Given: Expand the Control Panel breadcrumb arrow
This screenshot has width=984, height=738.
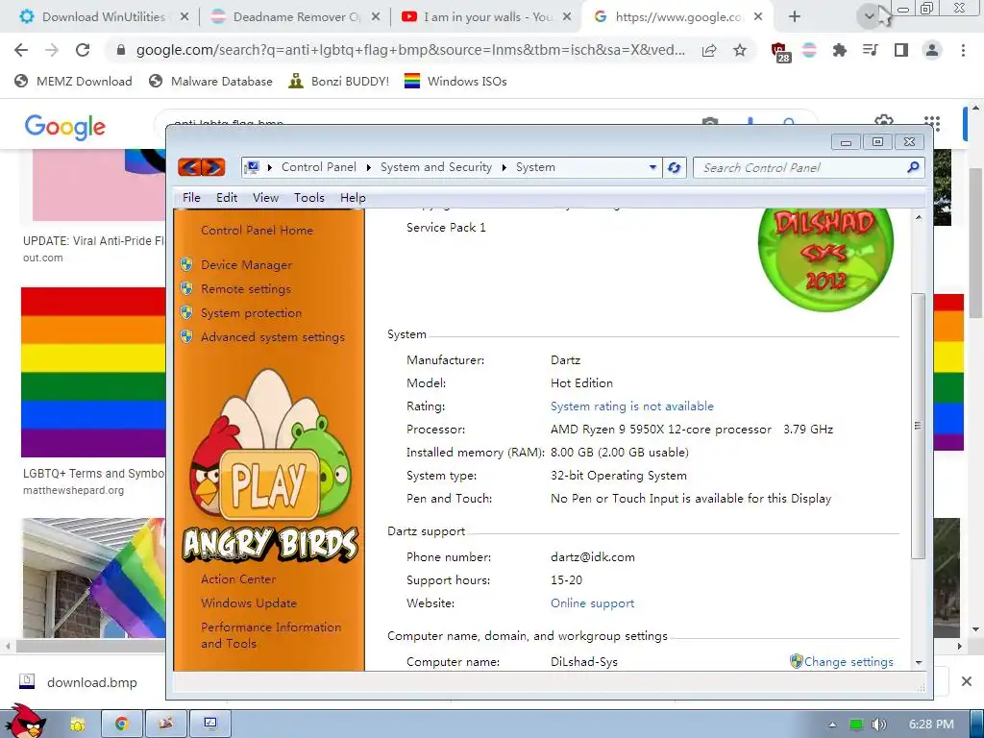Looking at the screenshot, I should coord(368,167).
